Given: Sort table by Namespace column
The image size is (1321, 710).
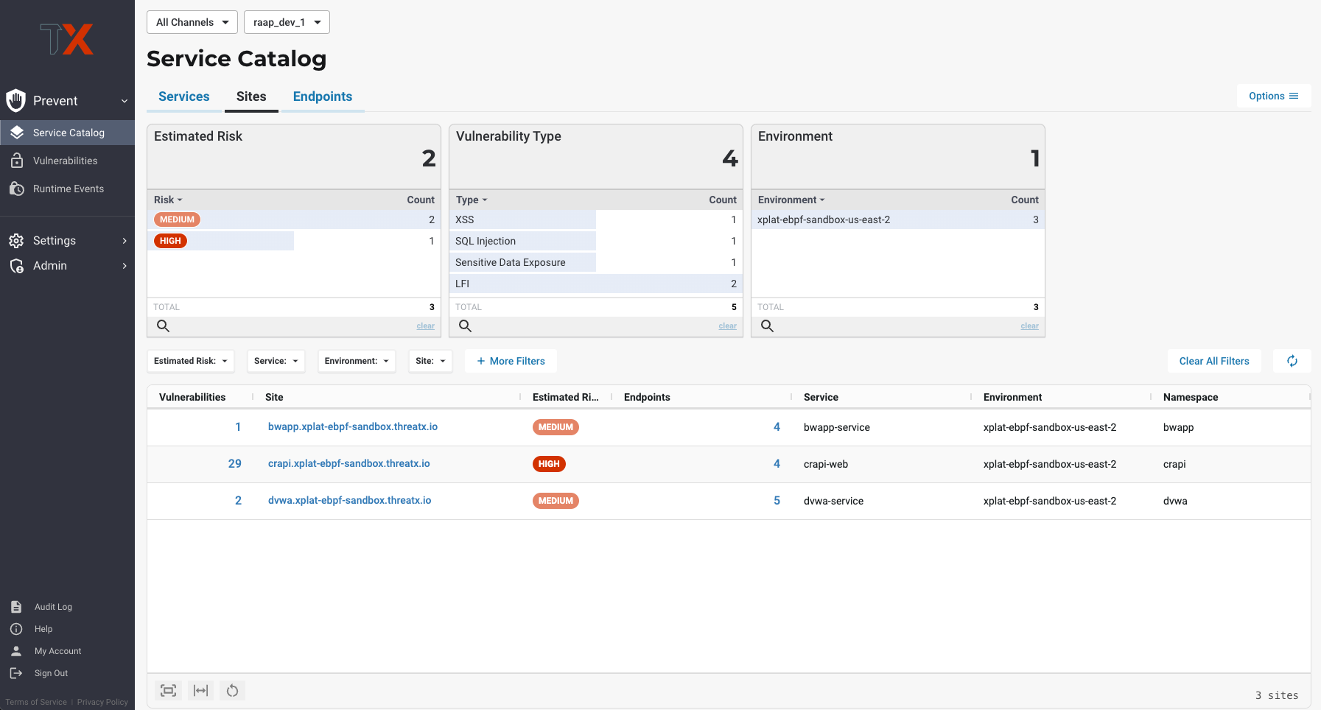Looking at the screenshot, I should coord(1191,397).
